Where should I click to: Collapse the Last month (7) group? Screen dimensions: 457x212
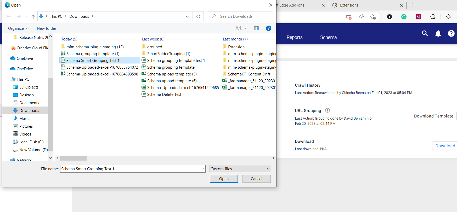point(235,39)
